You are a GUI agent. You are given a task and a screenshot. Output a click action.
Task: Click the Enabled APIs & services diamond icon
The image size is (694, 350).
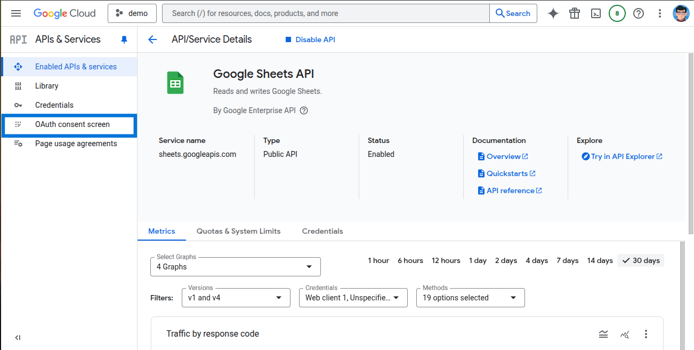(18, 67)
